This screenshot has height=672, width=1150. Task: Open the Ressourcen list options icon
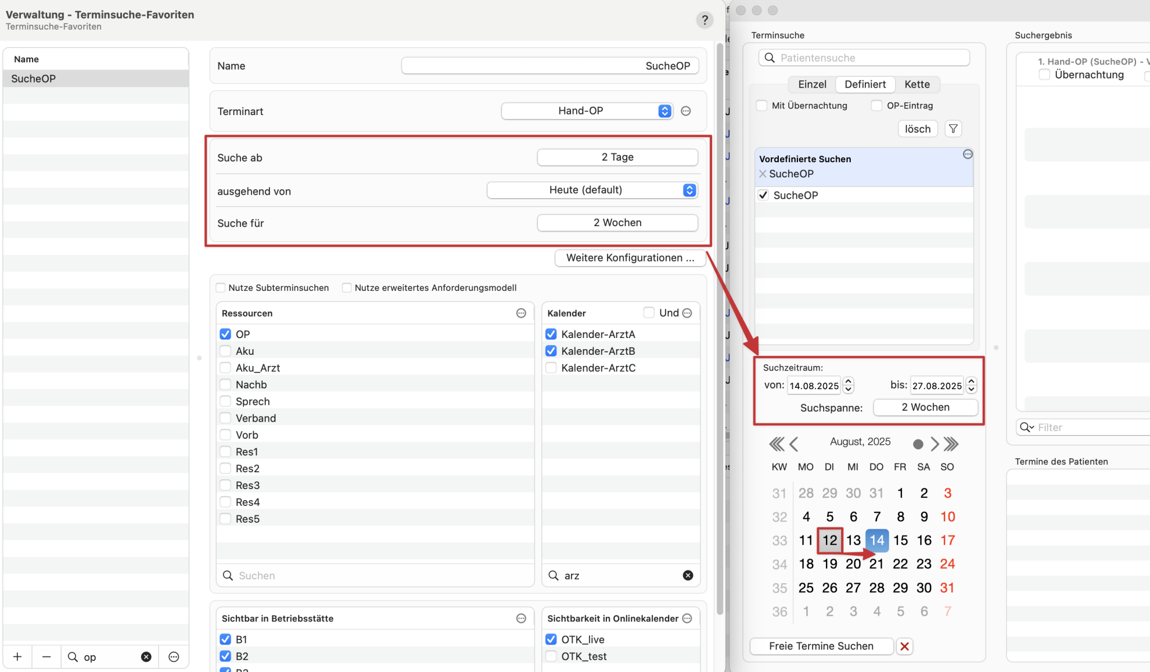(521, 313)
